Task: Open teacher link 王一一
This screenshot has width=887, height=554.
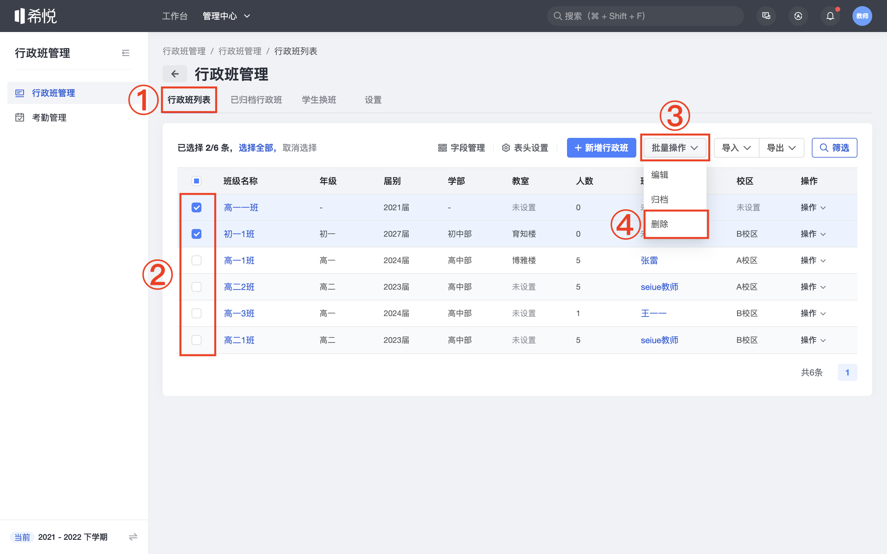Action: point(654,313)
